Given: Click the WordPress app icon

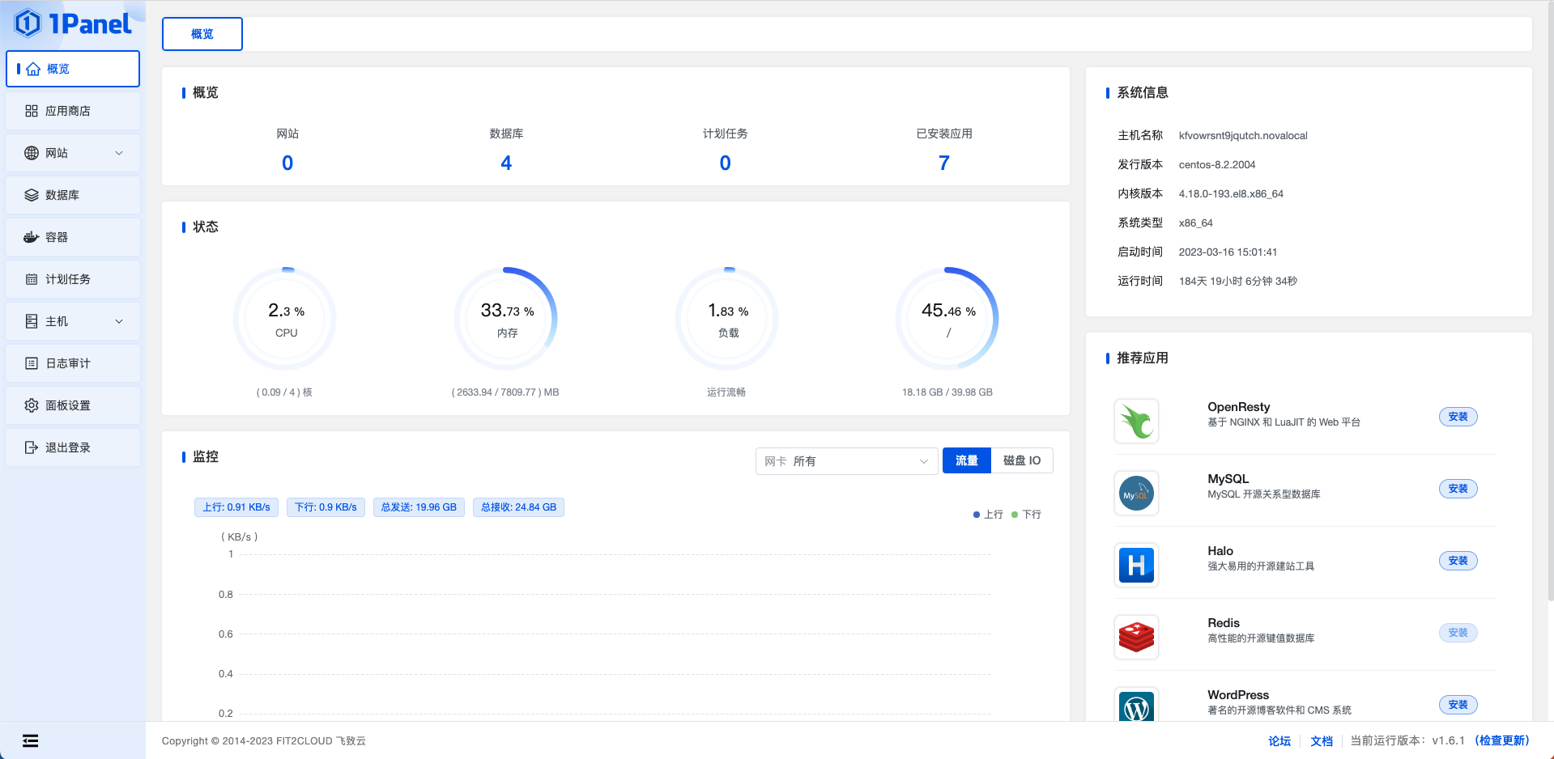Looking at the screenshot, I should (x=1136, y=705).
